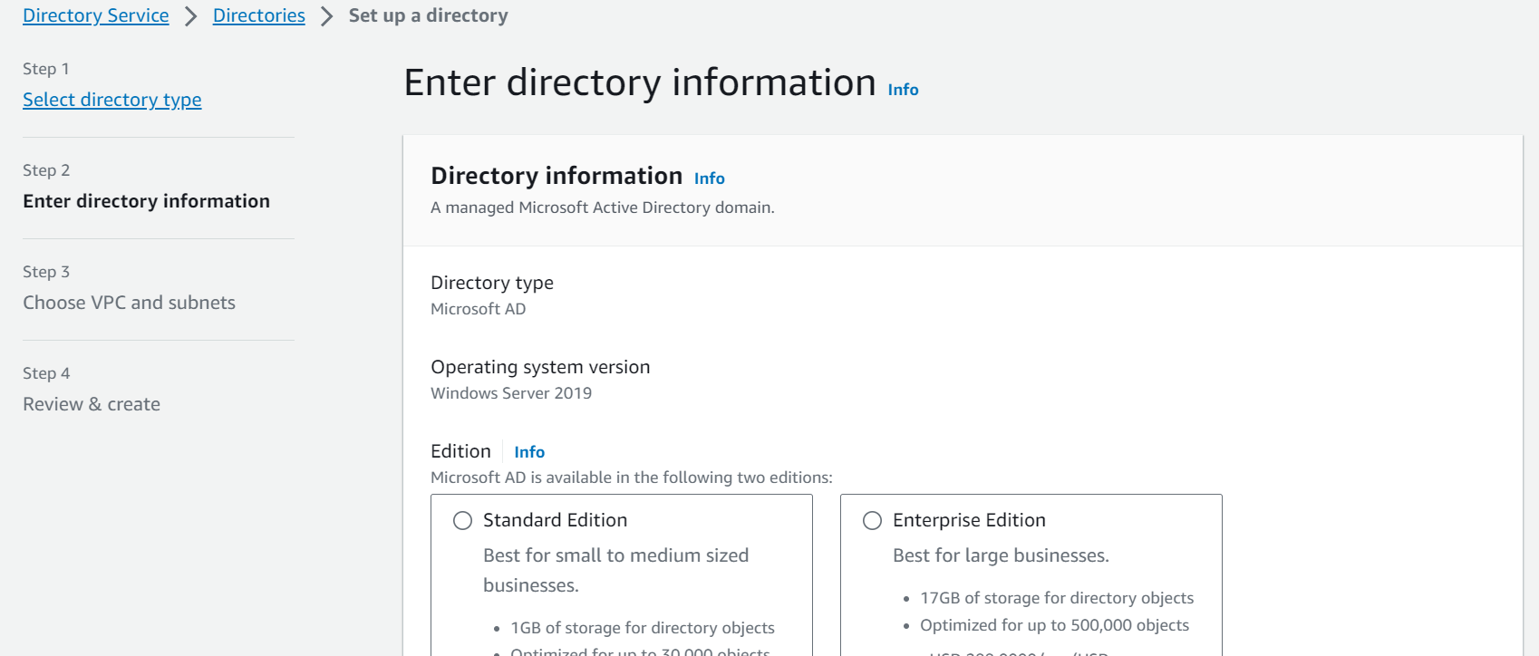The height and width of the screenshot is (656, 1539).
Task: Click the Set up a directory breadcrumb text
Action: coord(429,15)
